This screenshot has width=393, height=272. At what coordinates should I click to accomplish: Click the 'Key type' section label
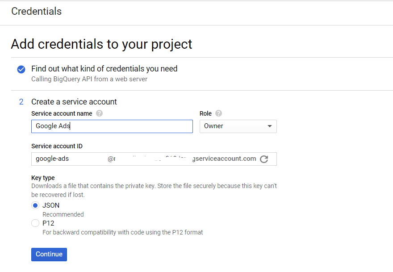43,178
